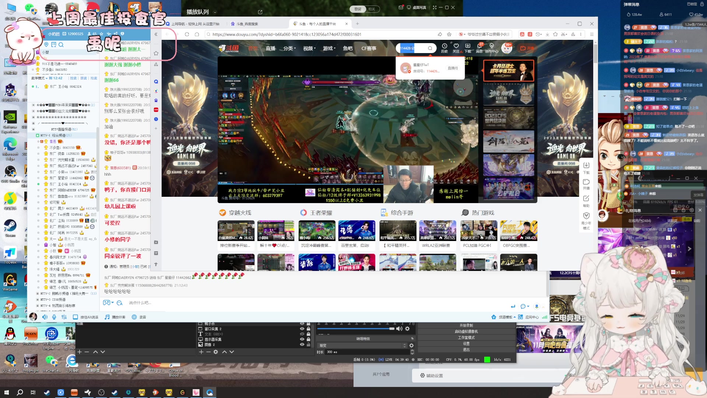Expand the 分类 dropdown in Douyu nav
Image resolution: width=707 pixels, height=398 pixels.
[x=289, y=48]
